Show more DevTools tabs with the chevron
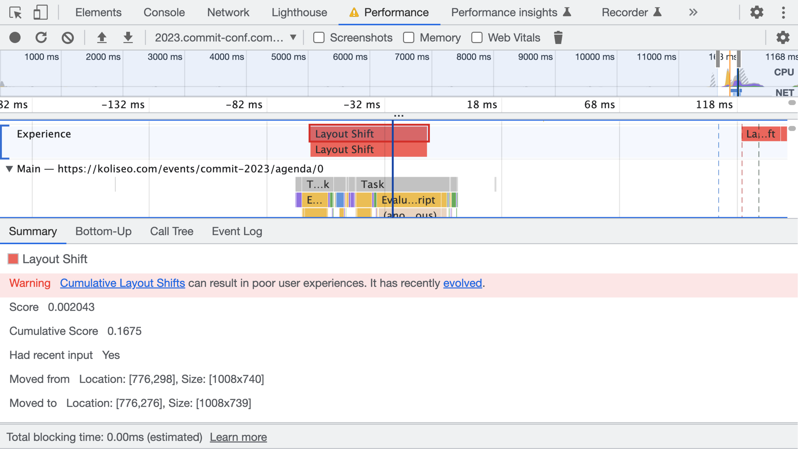Viewport: 798px width, 449px height. click(693, 13)
